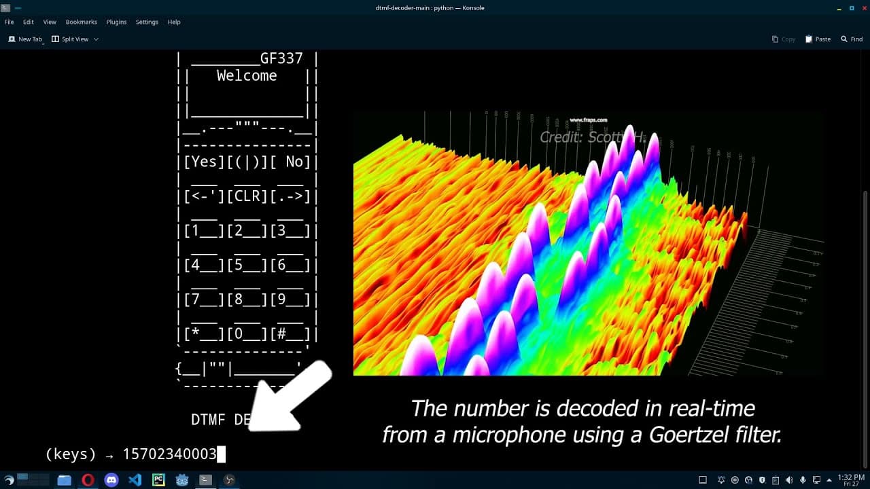Click the [8__] key in ASCII phone
Image resolution: width=870 pixels, height=489 pixels.
point(247,300)
